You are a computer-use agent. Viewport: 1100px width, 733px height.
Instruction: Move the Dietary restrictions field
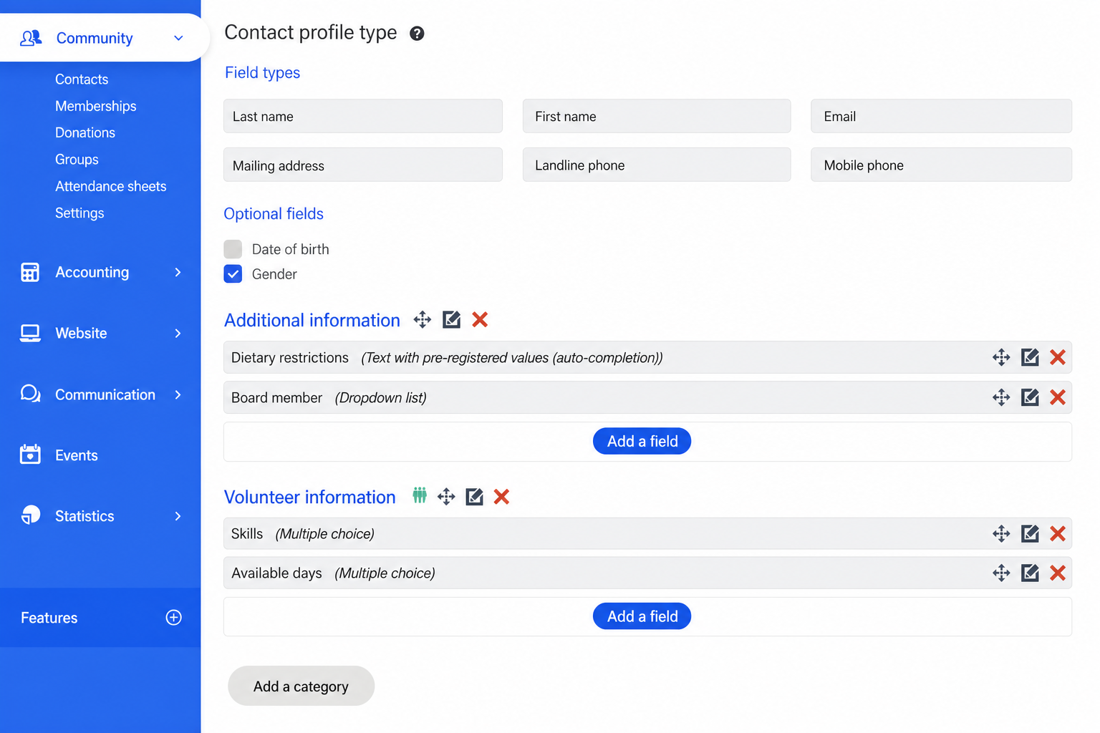[x=1001, y=357]
